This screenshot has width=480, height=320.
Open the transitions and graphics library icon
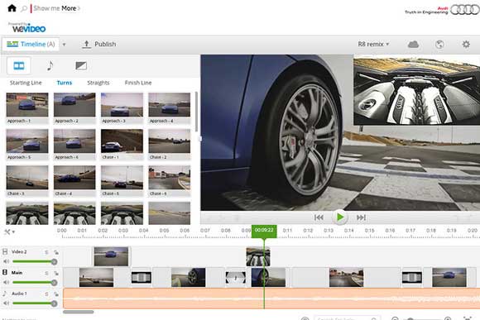[x=81, y=65]
